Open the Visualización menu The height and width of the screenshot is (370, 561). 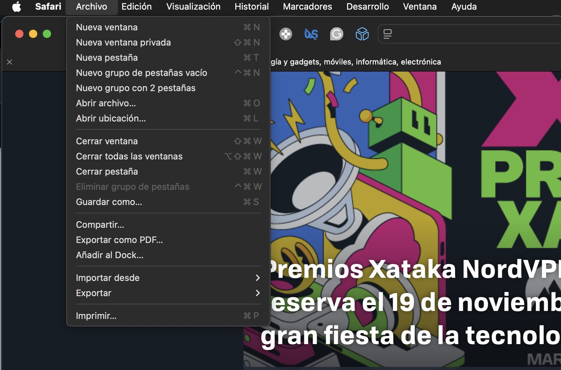[x=193, y=7]
